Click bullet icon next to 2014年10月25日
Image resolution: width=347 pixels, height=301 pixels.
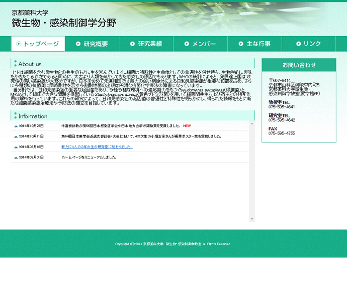16,126
